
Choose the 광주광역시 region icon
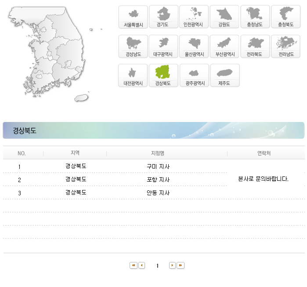[194, 75]
